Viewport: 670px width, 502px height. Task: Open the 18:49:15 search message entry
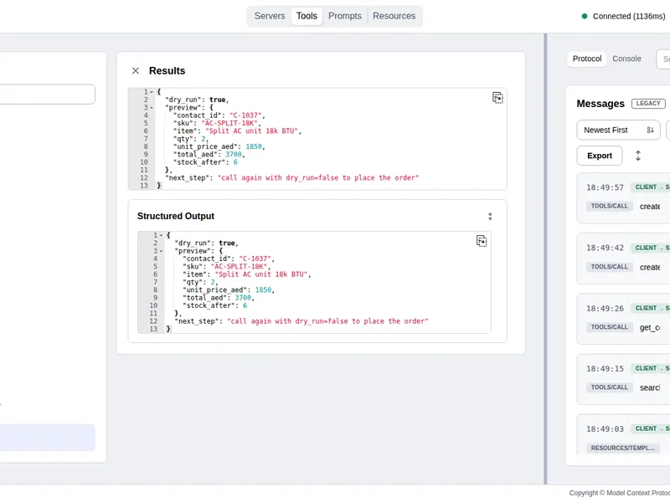click(623, 379)
